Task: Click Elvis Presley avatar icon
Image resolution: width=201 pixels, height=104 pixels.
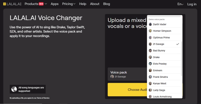Action: pos(150,64)
